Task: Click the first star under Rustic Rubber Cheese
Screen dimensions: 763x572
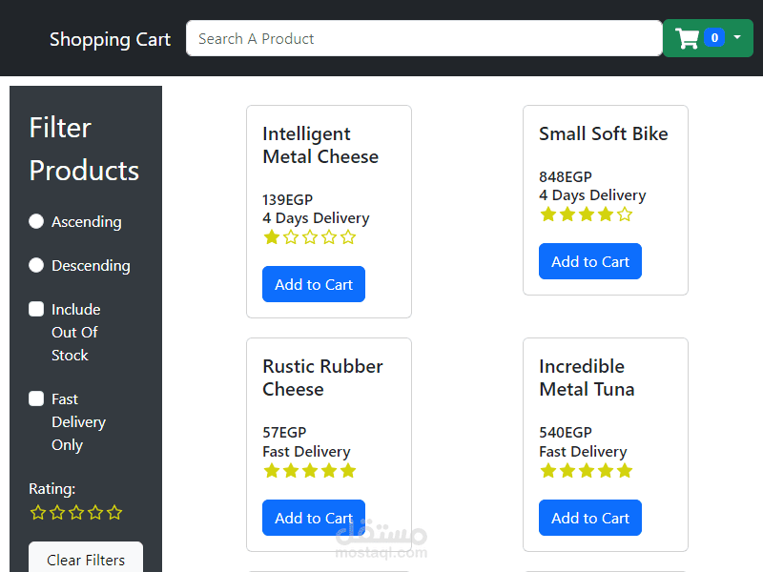Action: tap(272, 470)
